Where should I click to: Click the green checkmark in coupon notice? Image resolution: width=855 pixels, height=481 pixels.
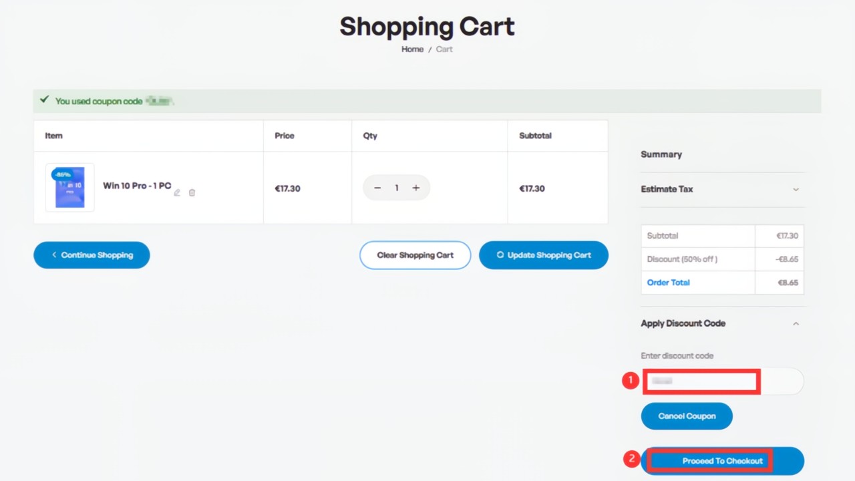[x=44, y=100]
